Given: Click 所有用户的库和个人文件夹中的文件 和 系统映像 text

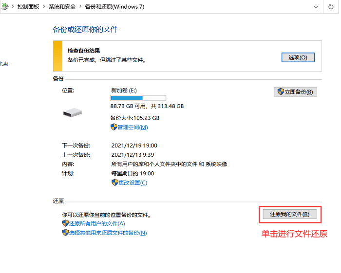Looking at the screenshot, I should click(x=169, y=164).
